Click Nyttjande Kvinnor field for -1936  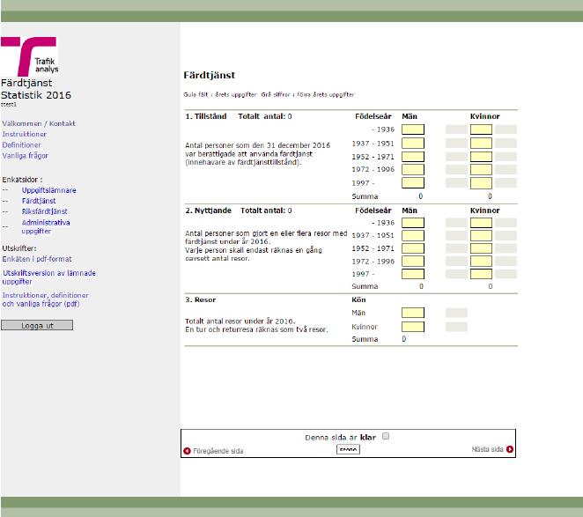click(x=481, y=223)
